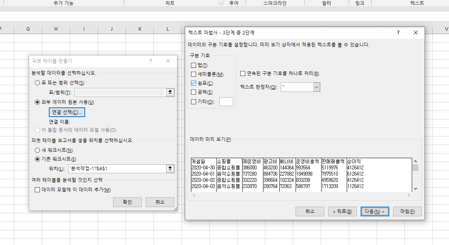This screenshot has width=449, height=245.
Task: Select 새 워크시트 radio option
Action: coord(37,150)
